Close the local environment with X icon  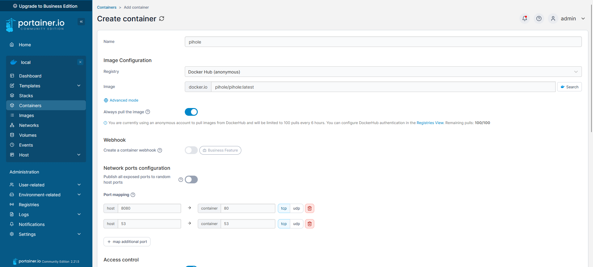[x=80, y=62]
